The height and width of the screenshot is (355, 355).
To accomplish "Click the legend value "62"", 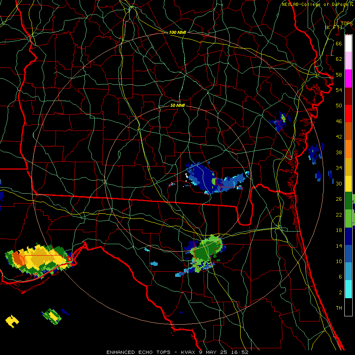I will click(339, 59).
